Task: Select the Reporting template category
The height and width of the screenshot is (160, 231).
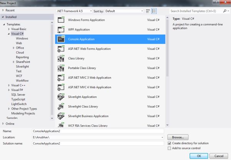Action: click(x=22, y=57)
